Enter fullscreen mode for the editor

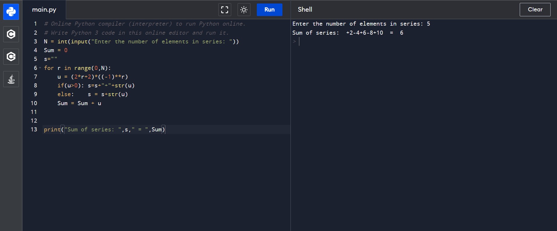[x=224, y=10]
